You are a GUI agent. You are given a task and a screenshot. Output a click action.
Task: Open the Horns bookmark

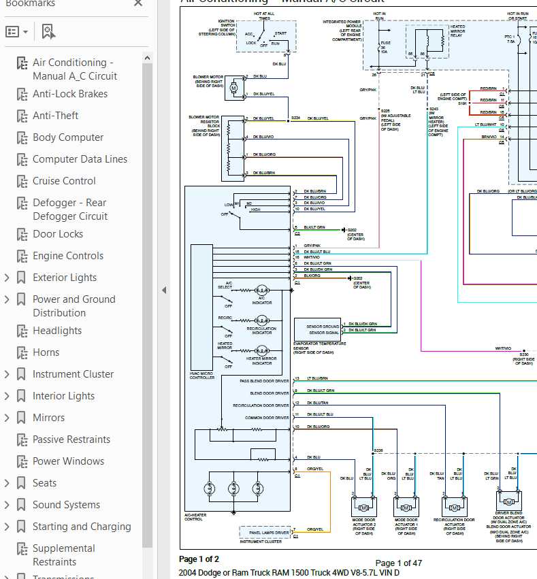(46, 352)
